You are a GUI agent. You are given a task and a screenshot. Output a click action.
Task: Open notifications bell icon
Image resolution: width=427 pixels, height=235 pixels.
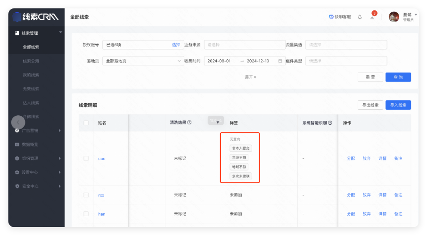[x=360, y=17]
